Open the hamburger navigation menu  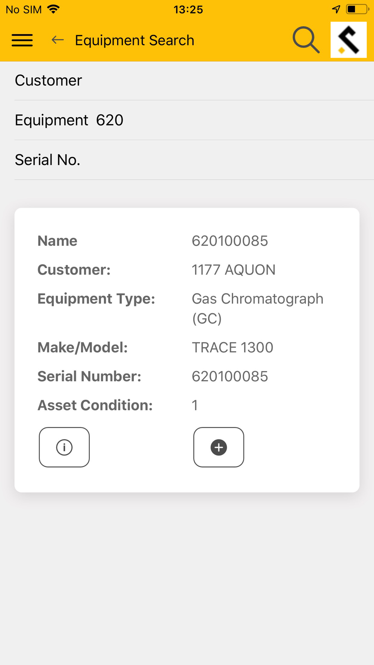tap(22, 40)
